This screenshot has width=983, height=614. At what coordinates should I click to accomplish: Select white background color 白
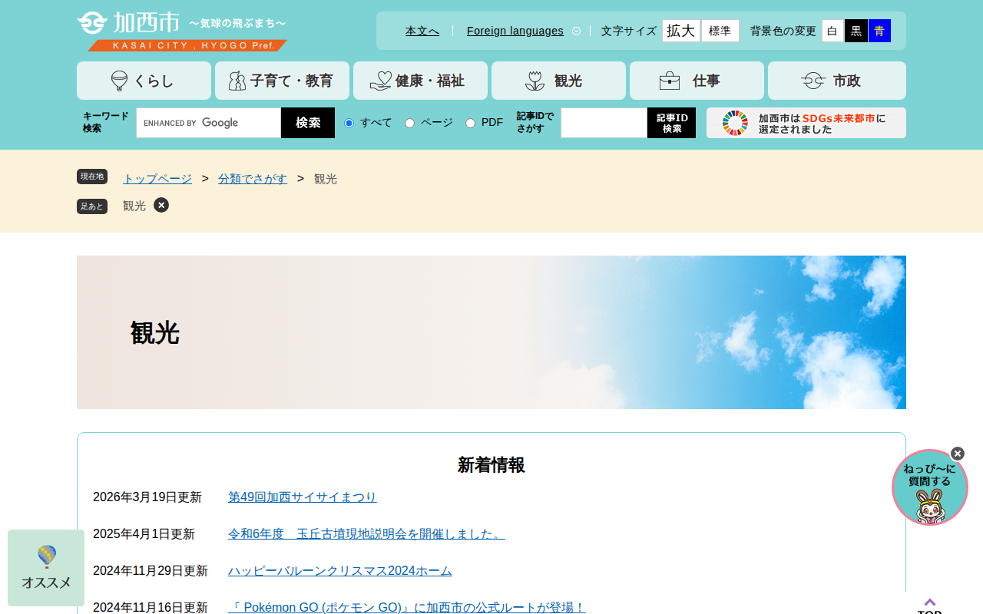(832, 31)
